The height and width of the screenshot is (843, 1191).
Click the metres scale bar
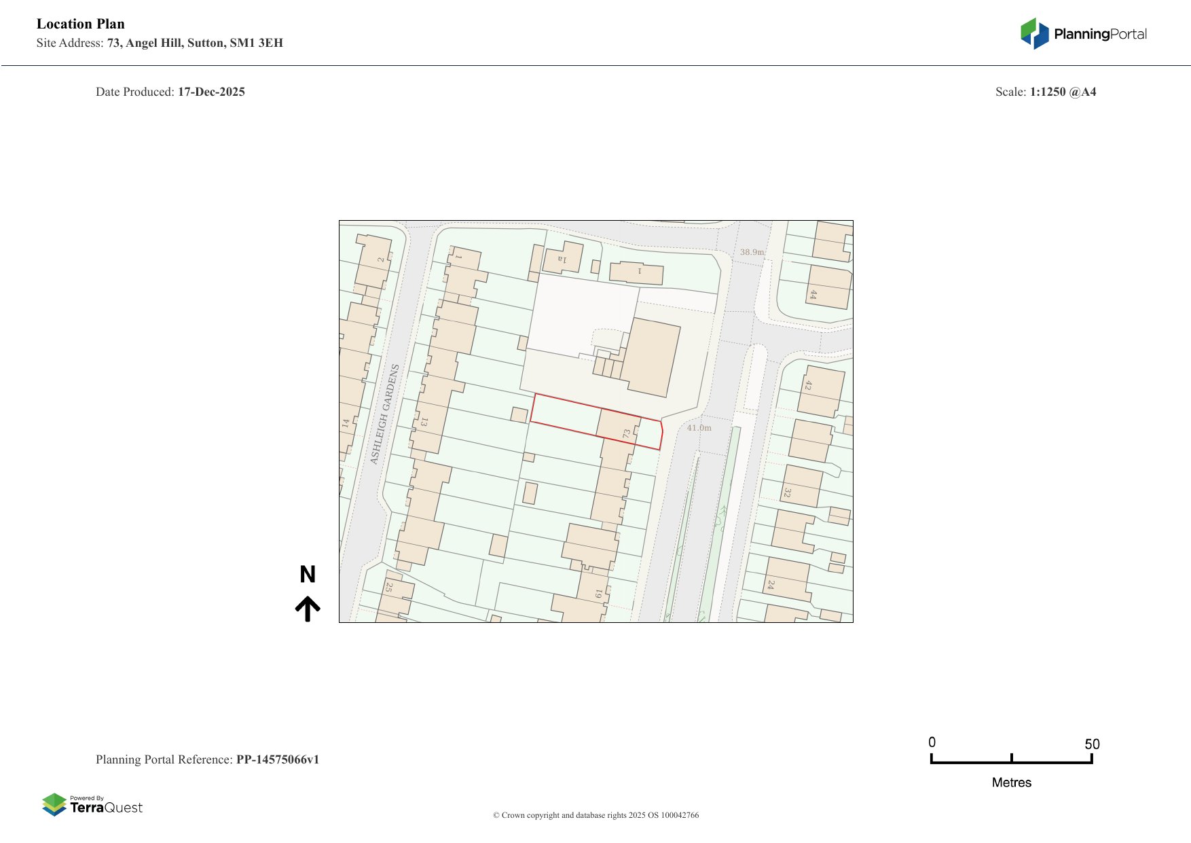[1011, 759]
